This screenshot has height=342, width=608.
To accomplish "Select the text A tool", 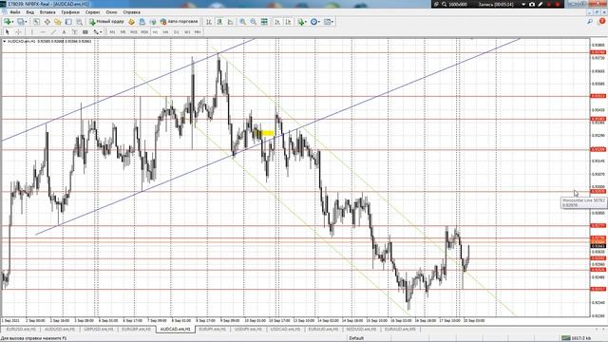I will click(x=64, y=31).
